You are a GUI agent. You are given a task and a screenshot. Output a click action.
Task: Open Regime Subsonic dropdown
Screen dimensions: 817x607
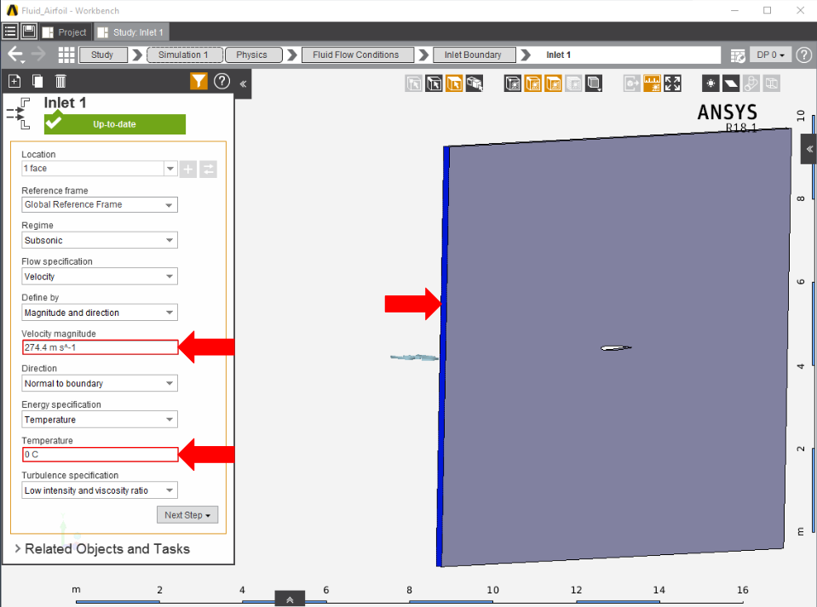click(100, 241)
